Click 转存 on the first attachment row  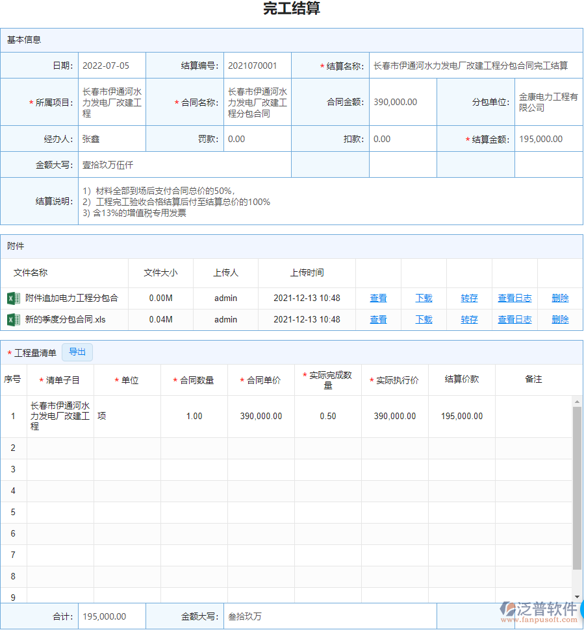(x=469, y=298)
